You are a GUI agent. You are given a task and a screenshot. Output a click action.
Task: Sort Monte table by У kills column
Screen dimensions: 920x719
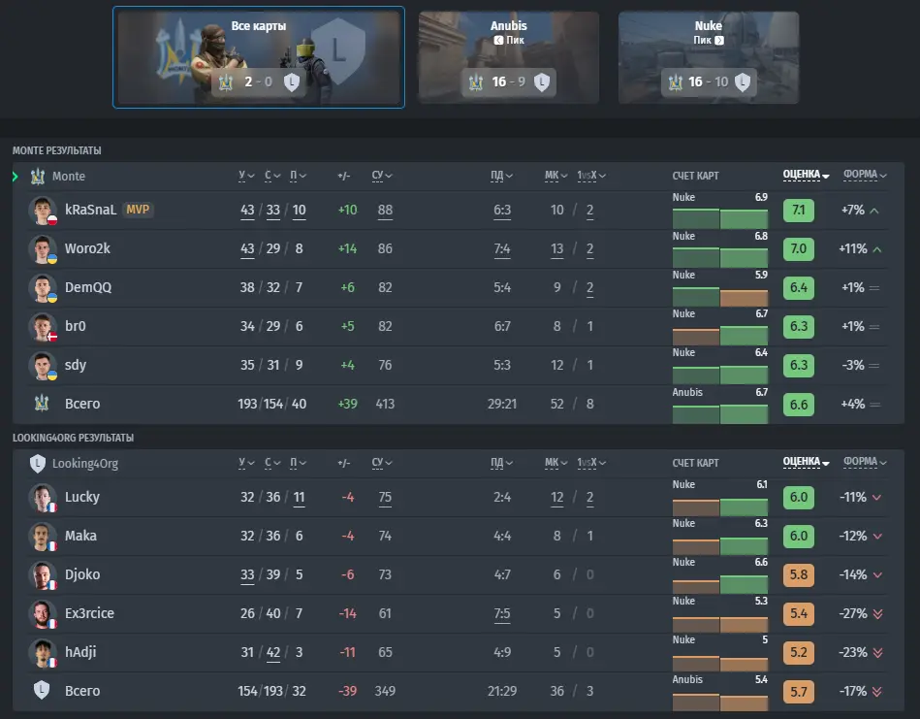point(246,176)
